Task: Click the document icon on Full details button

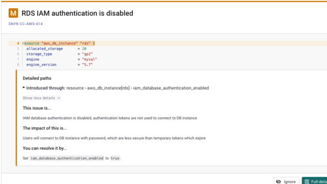Action: tap(307, 182)
